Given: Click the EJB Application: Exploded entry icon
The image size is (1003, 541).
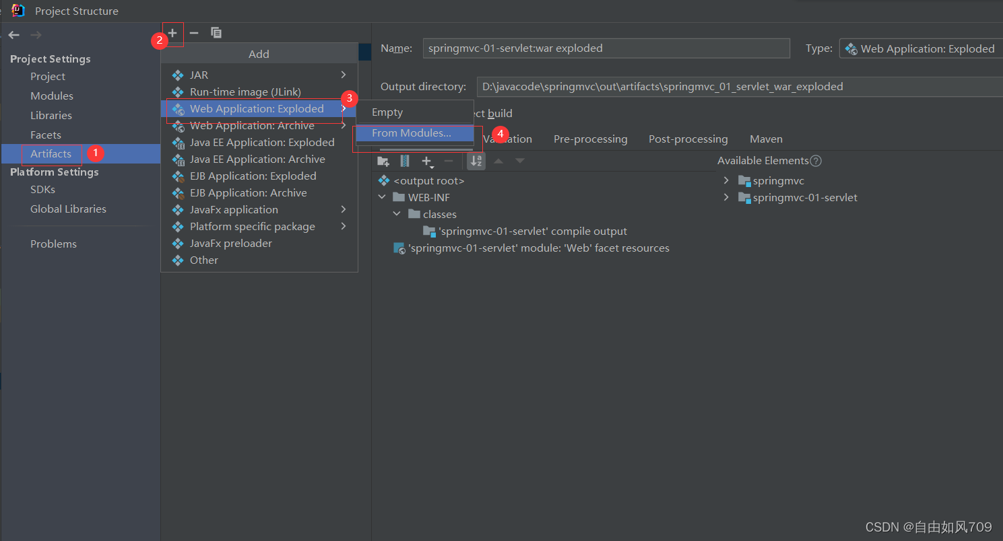Looking at the screenshot, I should tap(178, 176).
